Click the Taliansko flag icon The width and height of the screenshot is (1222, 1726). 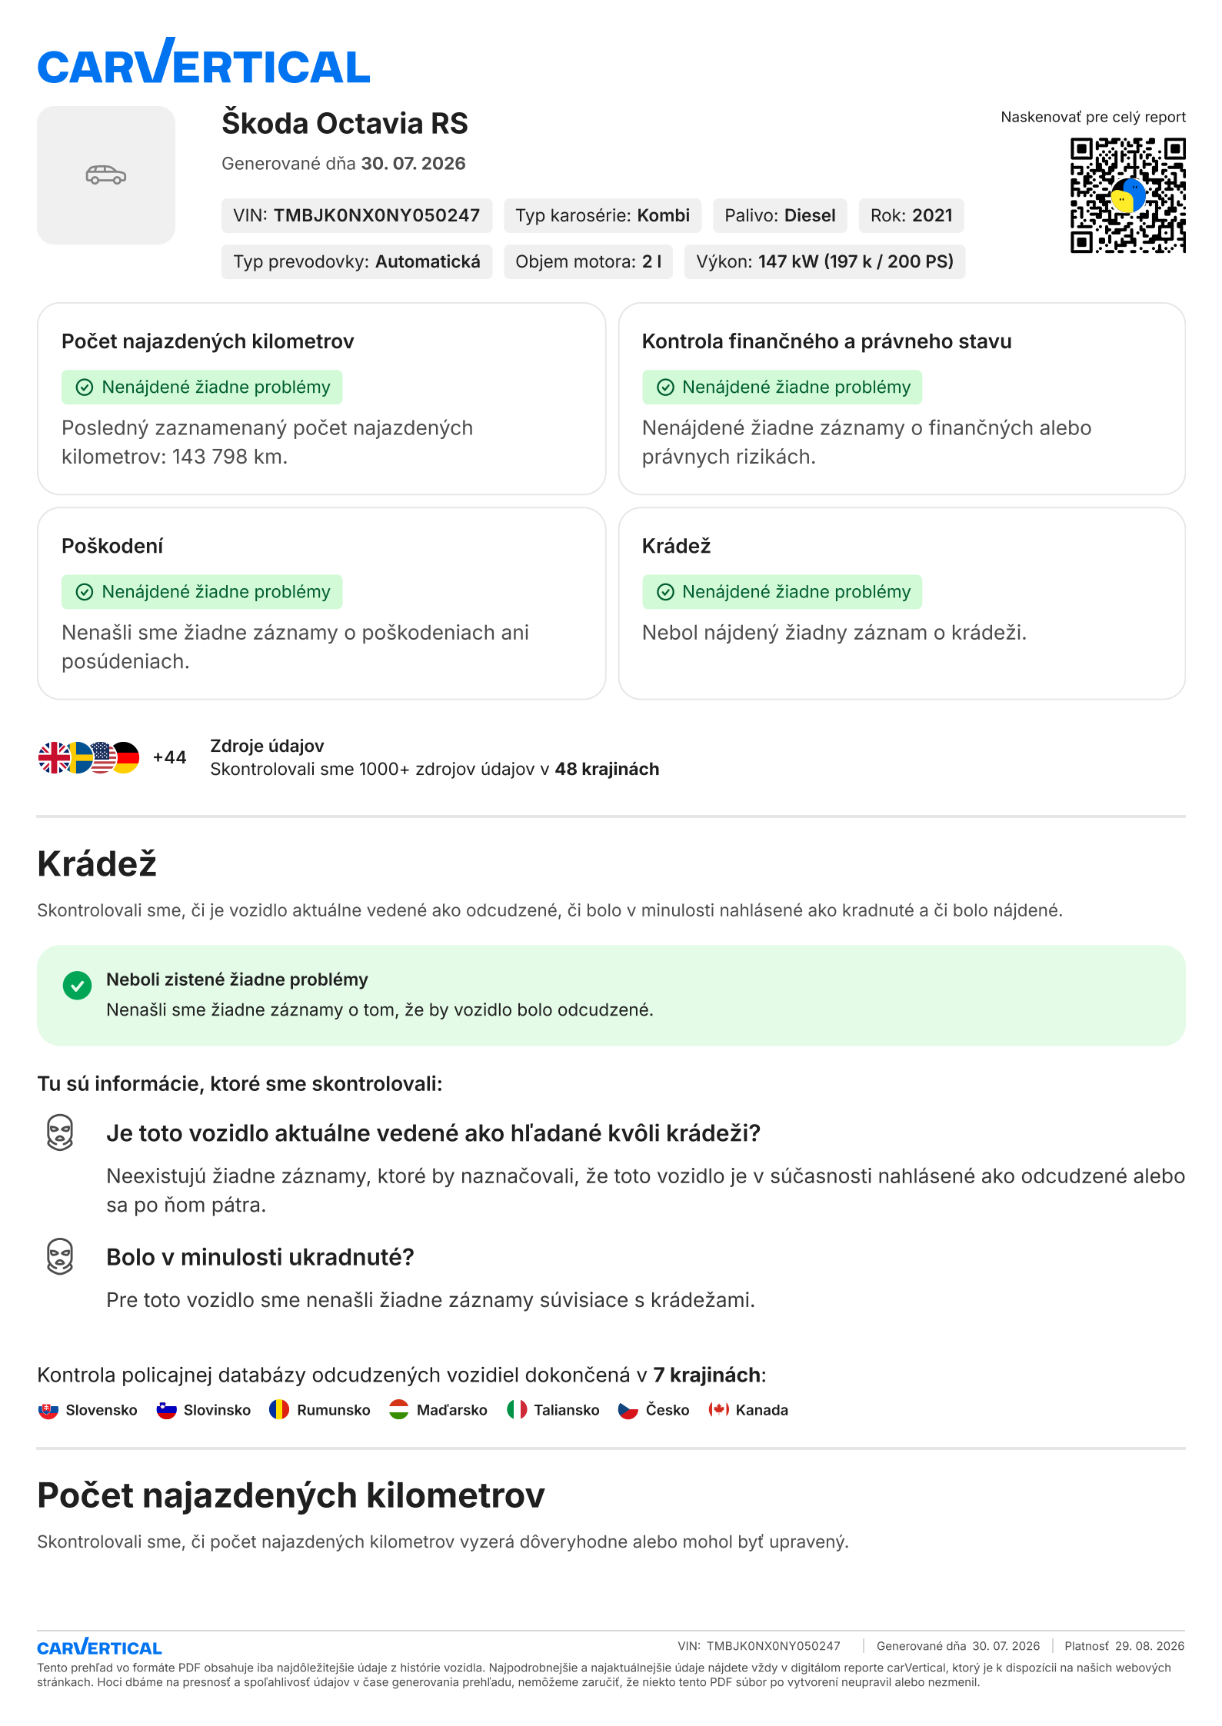point(517,1410)
